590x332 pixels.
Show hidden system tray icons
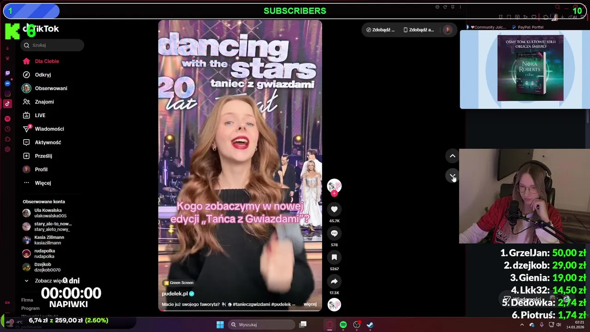point(522,325)
